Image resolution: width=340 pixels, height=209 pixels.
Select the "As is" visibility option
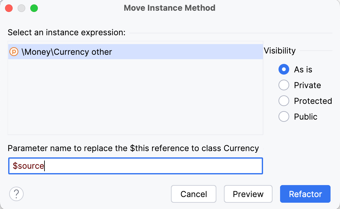pos(284,69)
